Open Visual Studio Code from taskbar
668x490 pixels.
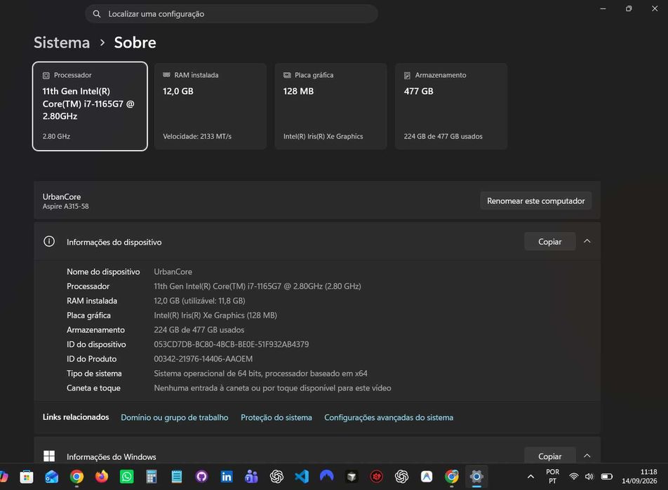302,477
